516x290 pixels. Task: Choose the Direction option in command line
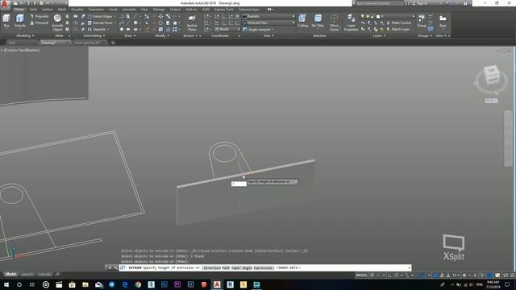click(x=211, y=268)
